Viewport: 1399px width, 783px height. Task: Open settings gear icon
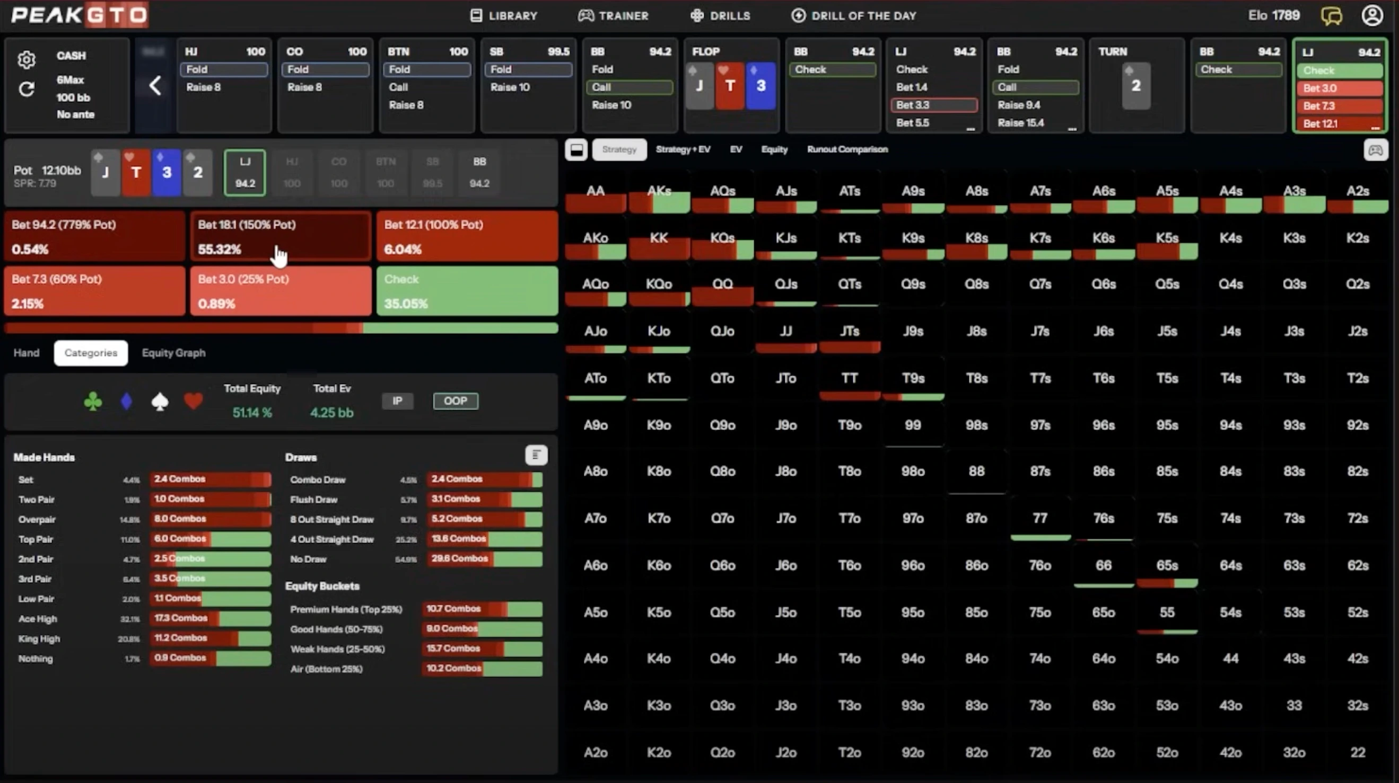tap(26, 59)
